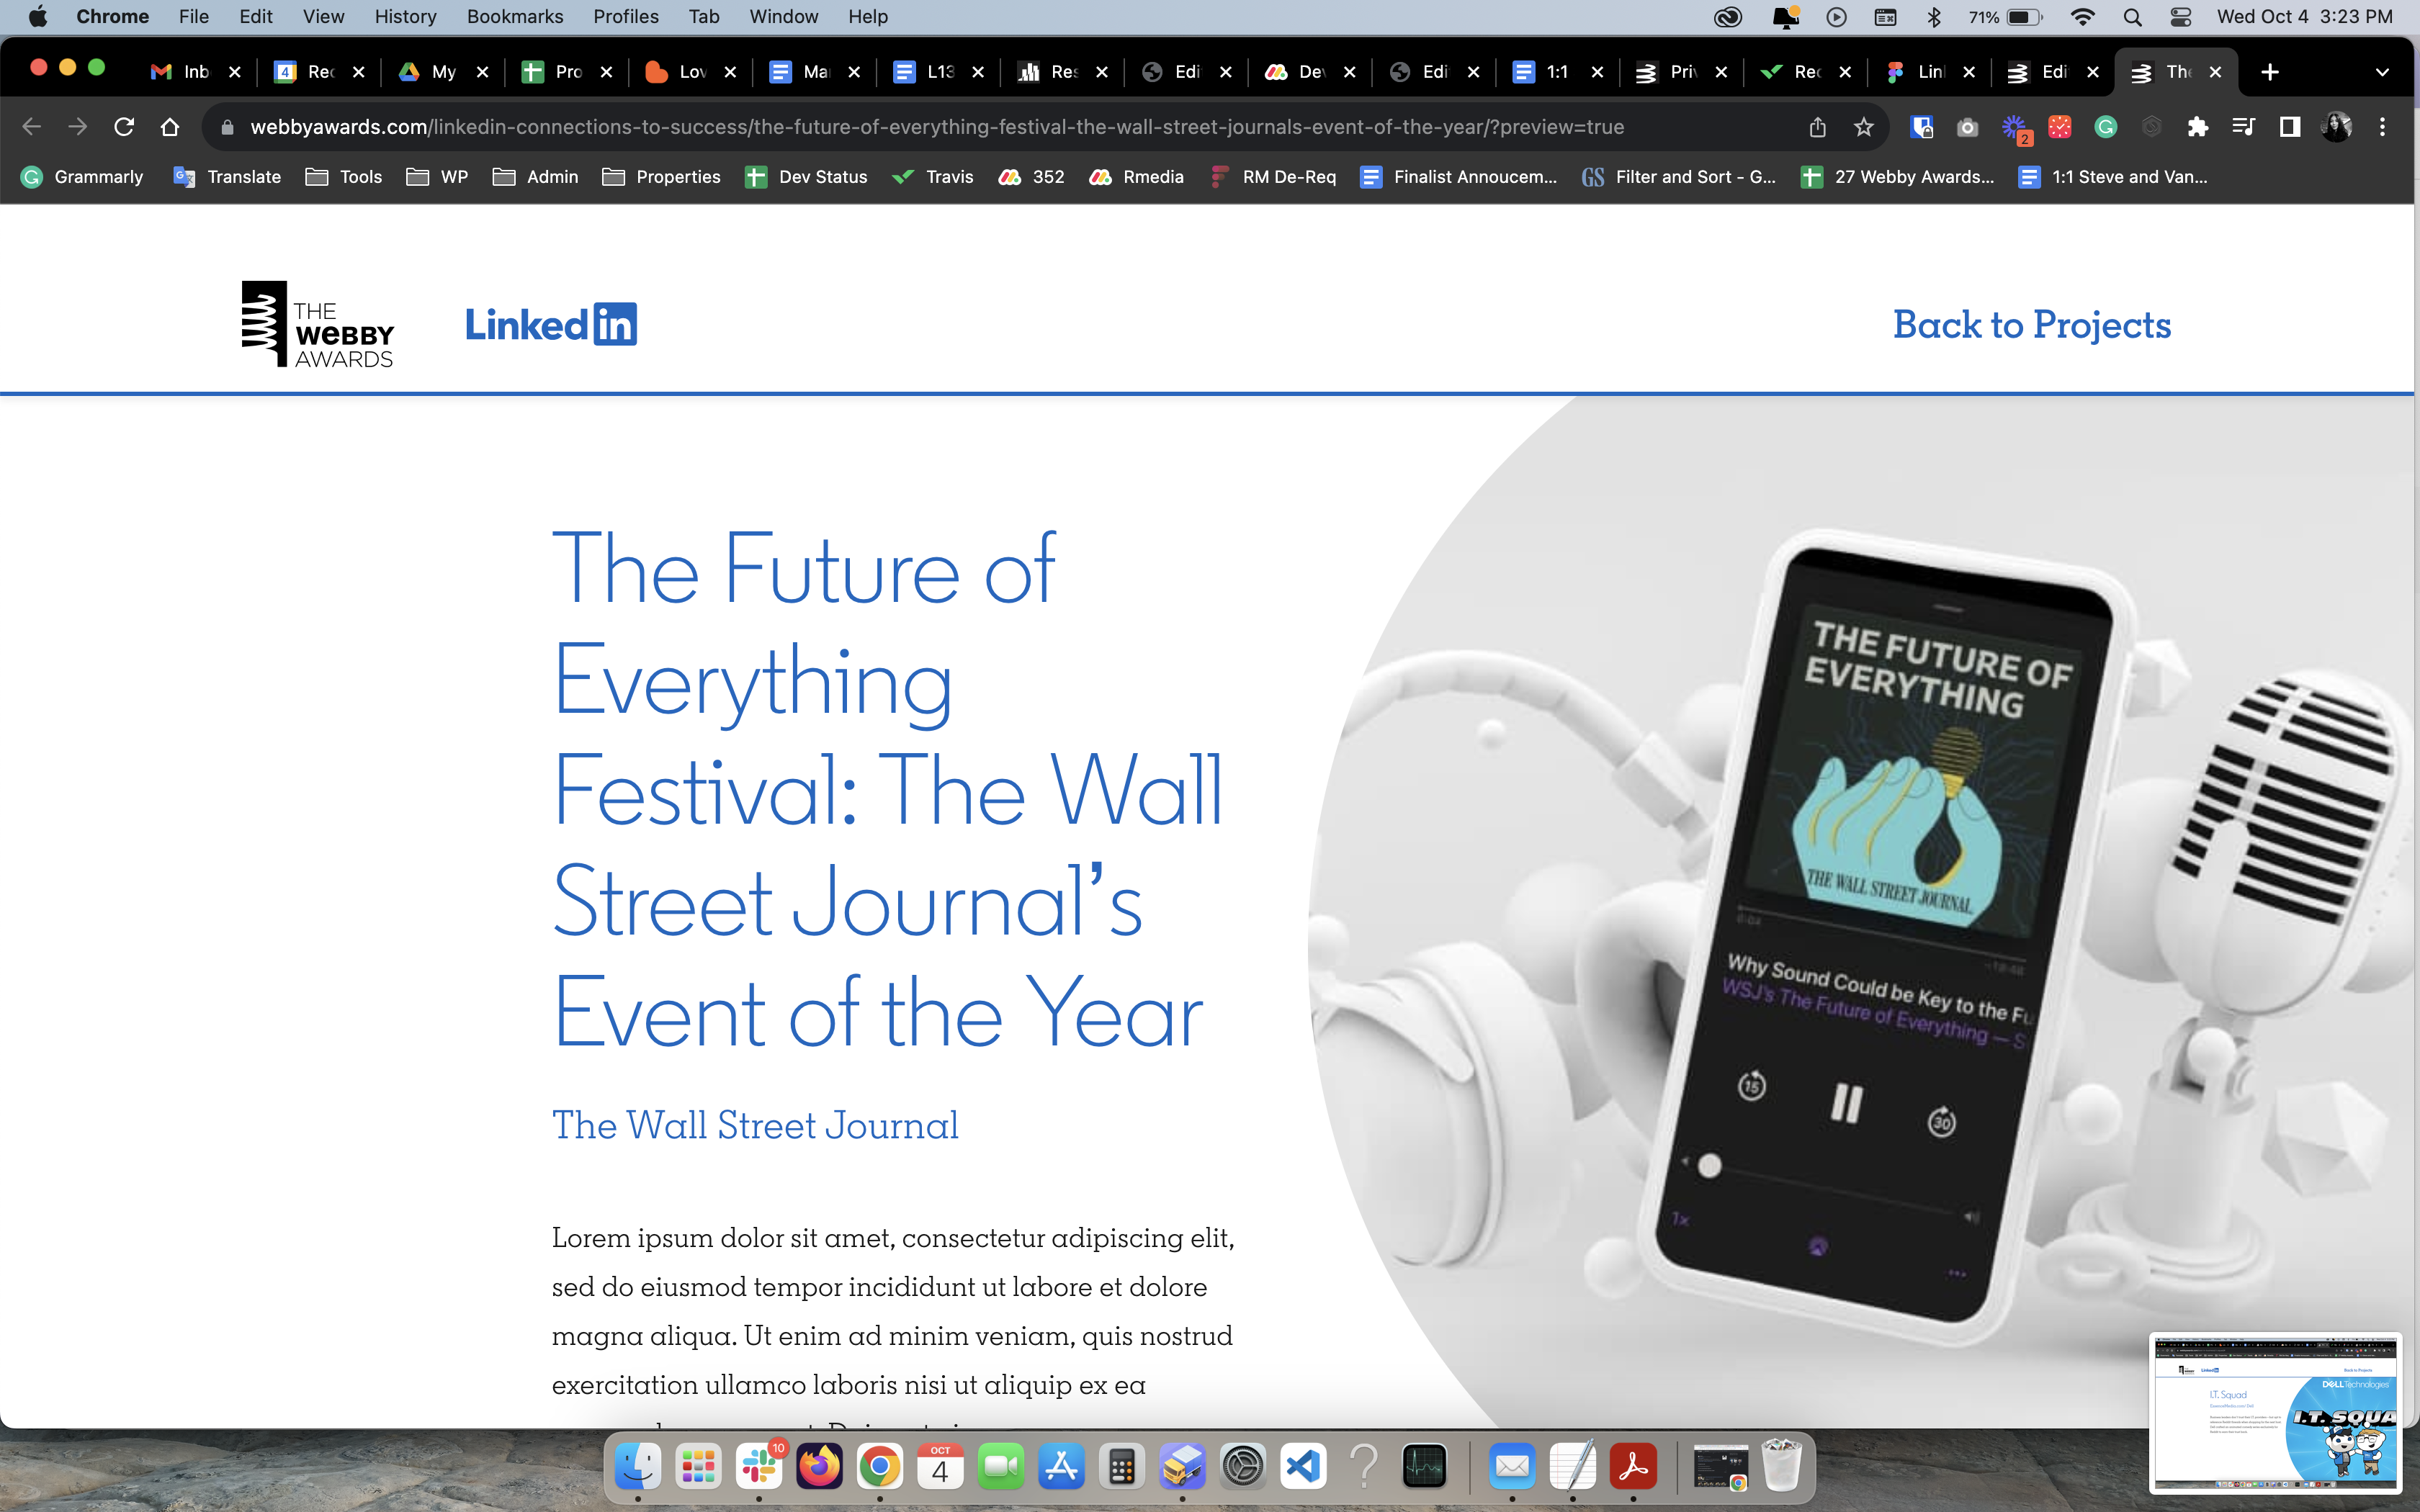The width and height of the screenshot is (2420, 1512).
Task: Open Launchpad from the Dock
Action: point(698,1467)
